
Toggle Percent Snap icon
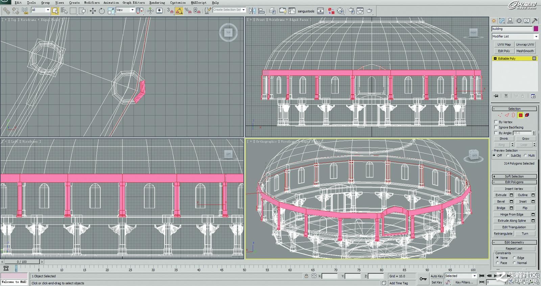coord(188,11)
